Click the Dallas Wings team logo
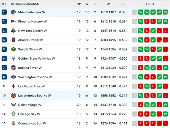The width and height of the screenshot is (170, 128). click(13, 105)
